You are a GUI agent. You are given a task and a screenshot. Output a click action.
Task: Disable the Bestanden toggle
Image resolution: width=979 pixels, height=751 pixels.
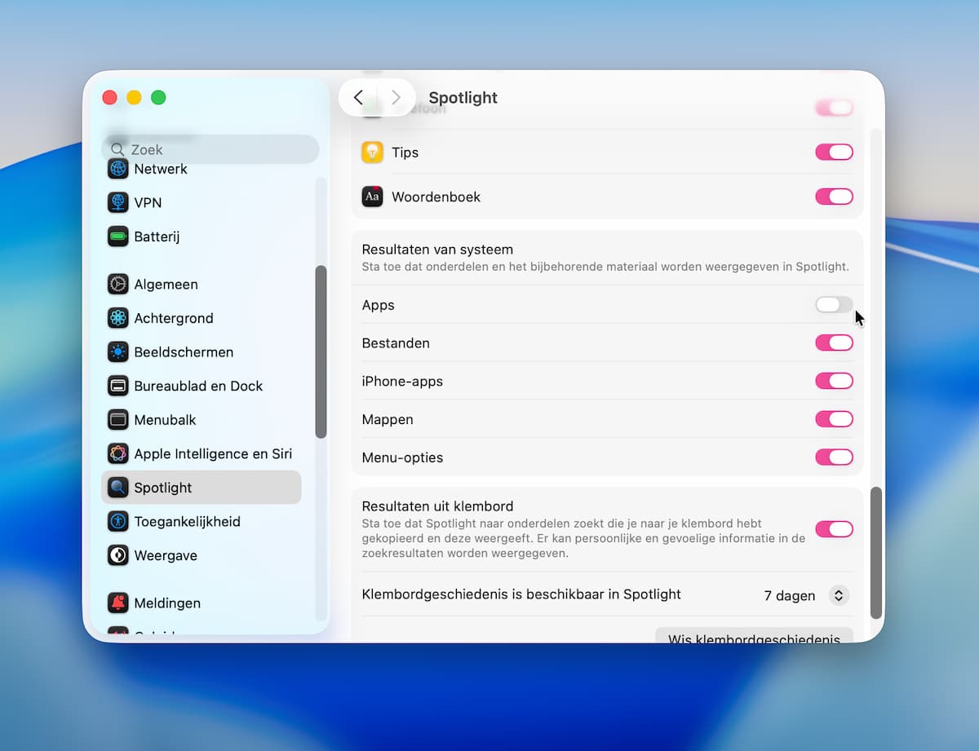click(834, 343)
